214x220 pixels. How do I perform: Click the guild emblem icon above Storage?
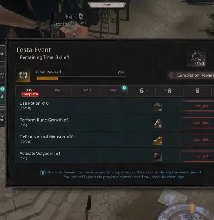[x=81, y=16]
